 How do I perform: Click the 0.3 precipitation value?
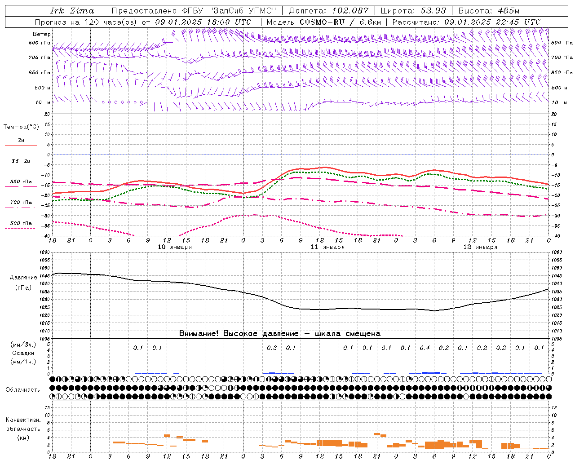(272, 348)
